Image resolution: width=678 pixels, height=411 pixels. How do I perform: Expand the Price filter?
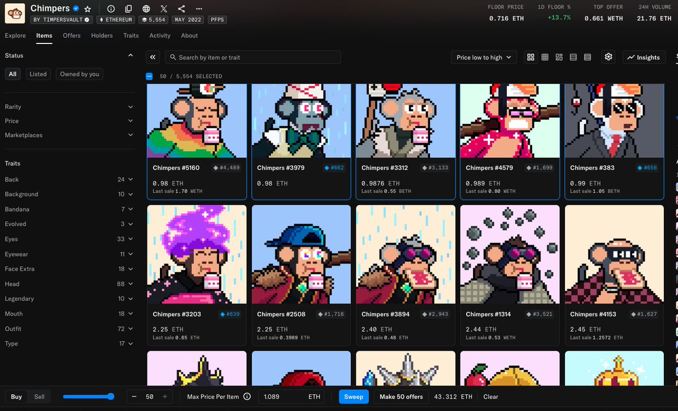(x=69, y=121)
